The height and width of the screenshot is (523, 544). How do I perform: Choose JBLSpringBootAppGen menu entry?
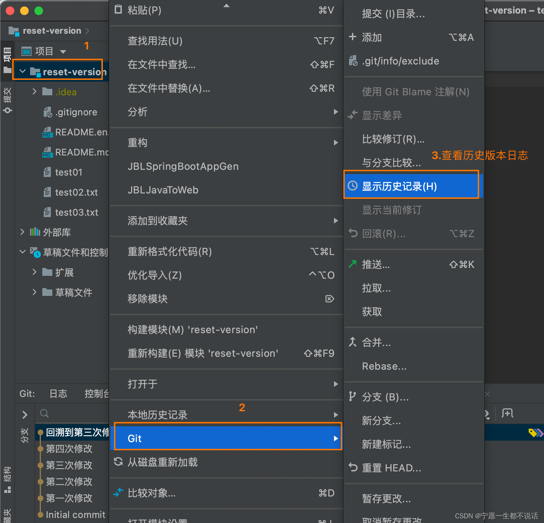pos(226,166)
